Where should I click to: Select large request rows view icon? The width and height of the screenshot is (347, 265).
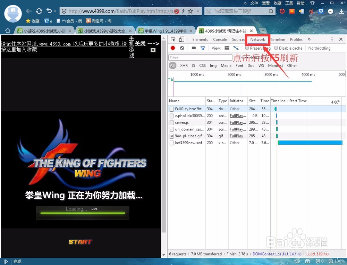point(227,48)
